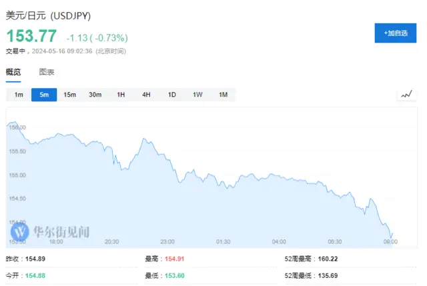Screen dimensions: 427x286
Task: Select the 1W timeframe
Action: pos(197,95)
